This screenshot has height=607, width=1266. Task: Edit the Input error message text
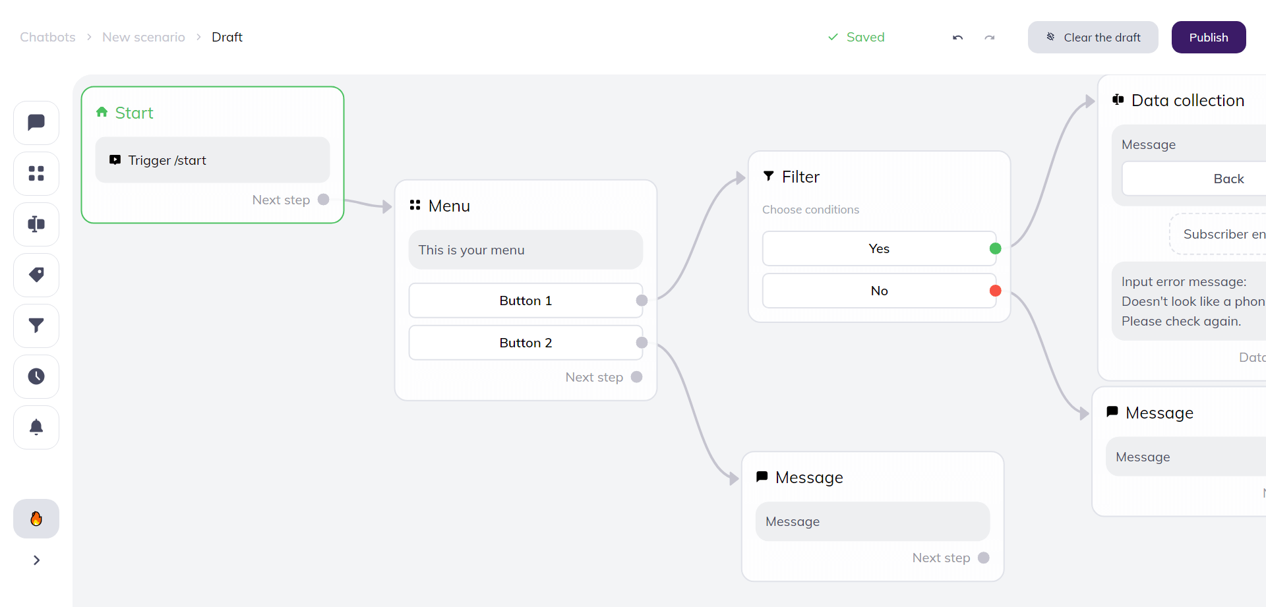[x=1189, y=301]
